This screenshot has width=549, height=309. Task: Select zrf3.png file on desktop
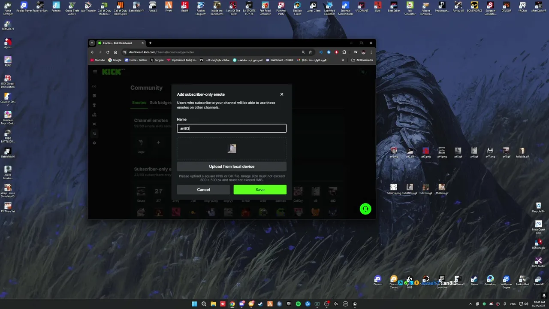tap(425, 153)
